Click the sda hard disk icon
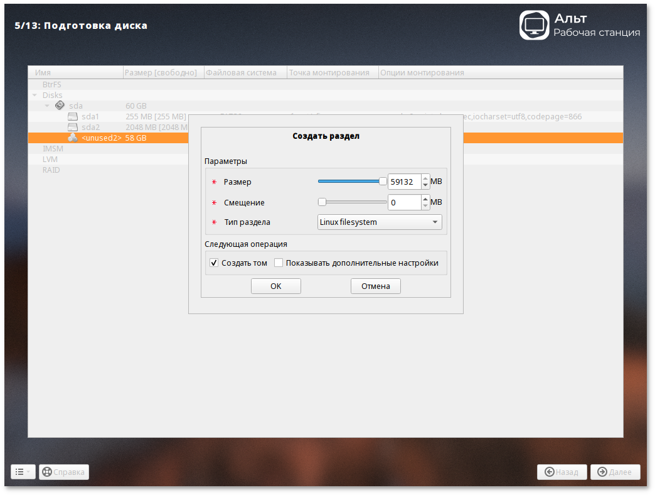Viewport: 655px width, 495px height. tap(60, 106)
